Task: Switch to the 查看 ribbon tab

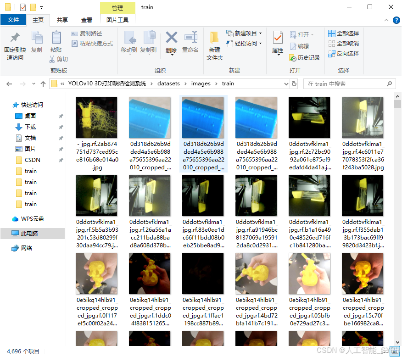Action: pyautogui.click(x=87, y=20)
